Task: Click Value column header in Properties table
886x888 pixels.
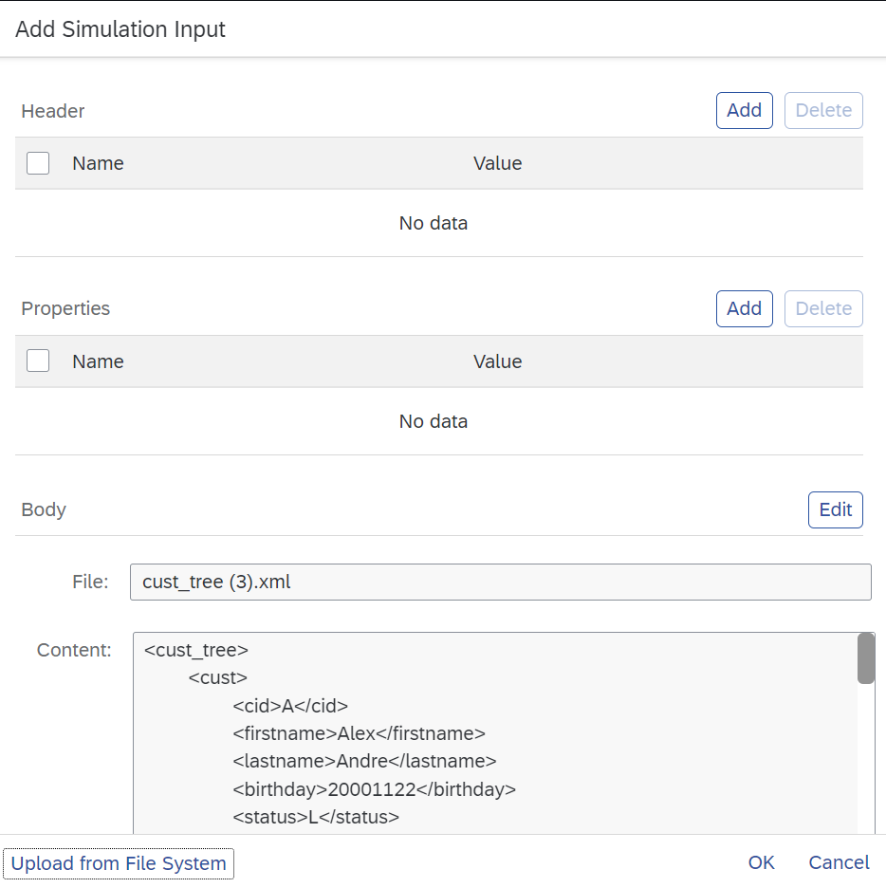Action: (x=498, y=361)
